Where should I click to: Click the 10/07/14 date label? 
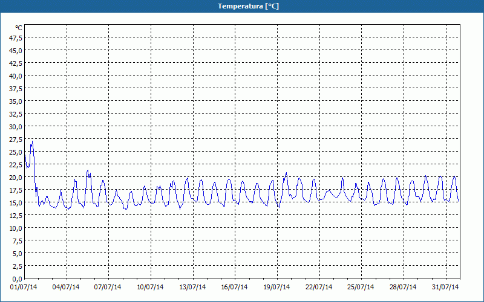click(150, 288)
